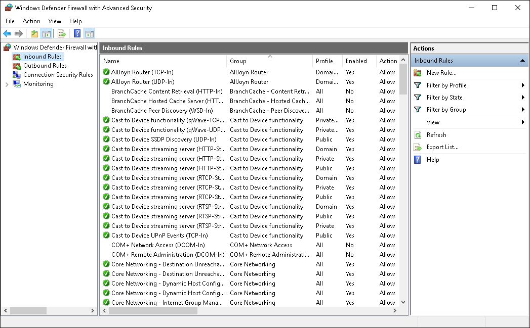Viewport: 530px width, 328px height.
Task: Open the Action menu
Action: pyautogui.click(x=31, y=21)
